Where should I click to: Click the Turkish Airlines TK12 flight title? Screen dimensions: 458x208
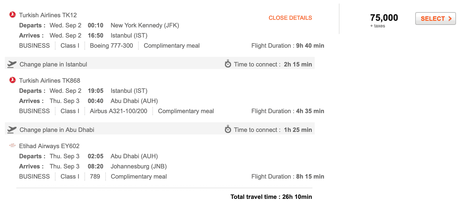coord(48,15)
